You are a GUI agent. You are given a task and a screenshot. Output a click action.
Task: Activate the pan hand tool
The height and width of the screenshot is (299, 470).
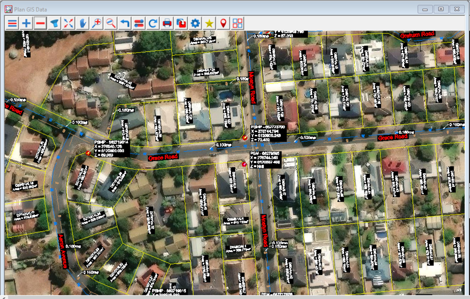(x=83, y=23)
